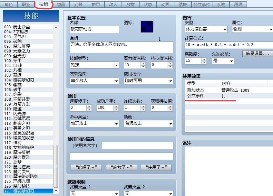Click the 备注 notes text area
The height and width of the screenshot is (196, 273).
pos(229,171)
